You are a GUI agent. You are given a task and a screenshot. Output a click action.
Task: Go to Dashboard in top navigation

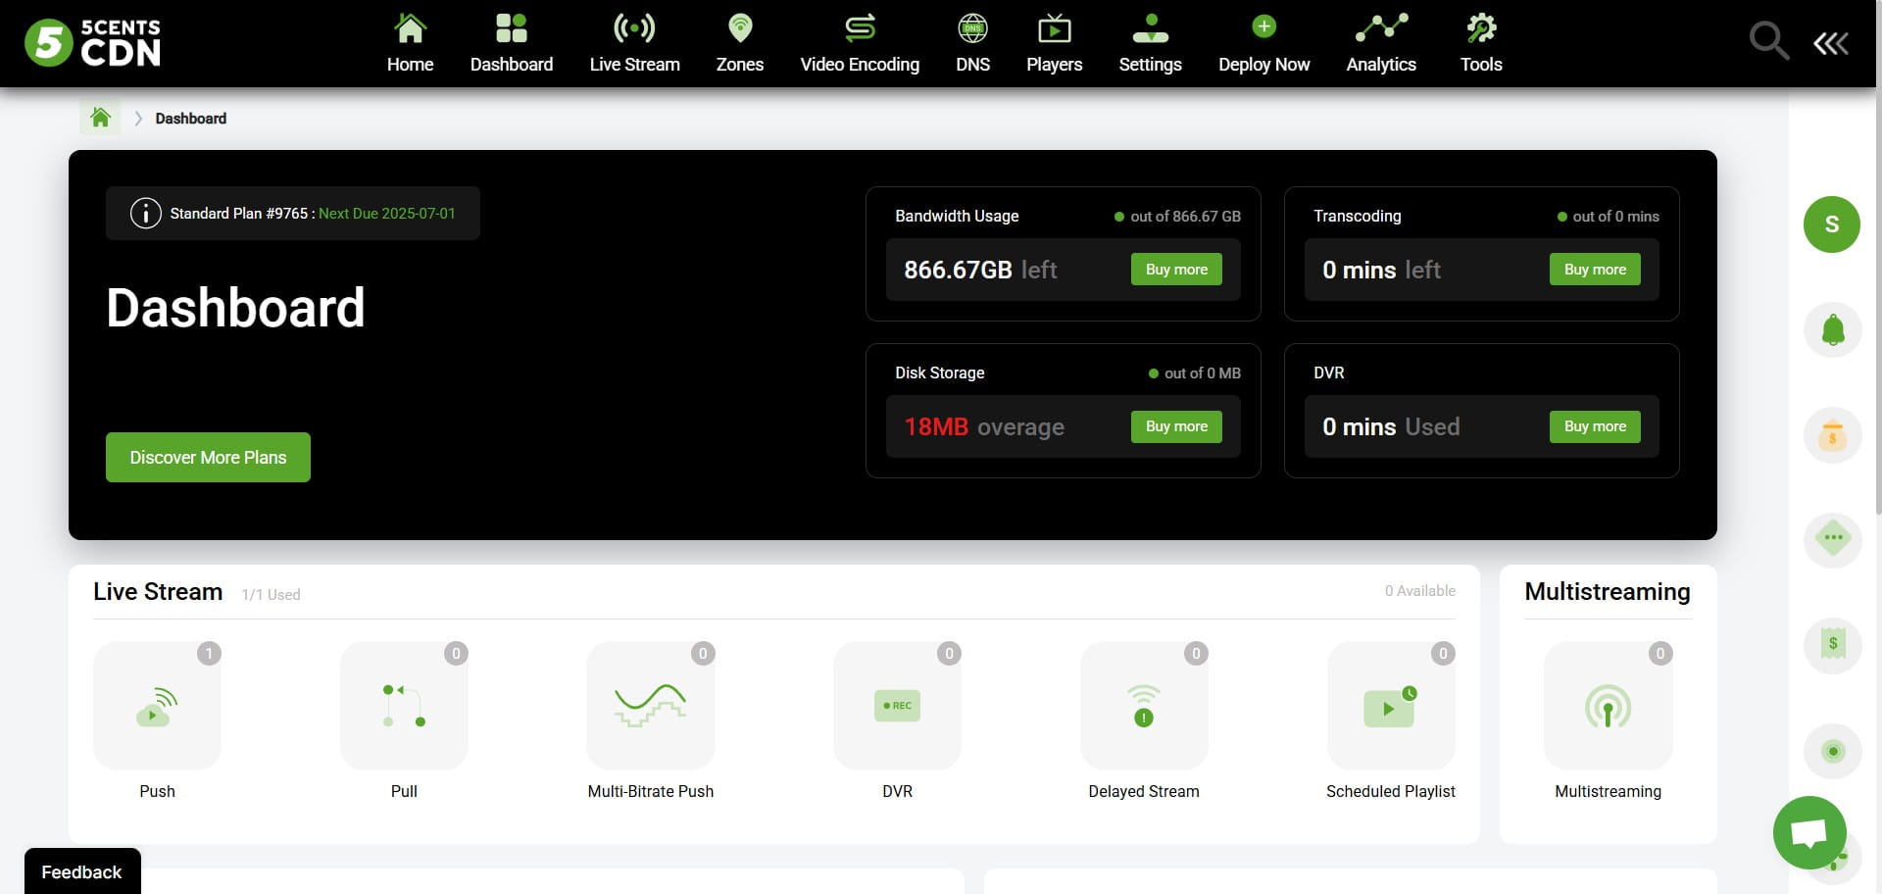512,44
